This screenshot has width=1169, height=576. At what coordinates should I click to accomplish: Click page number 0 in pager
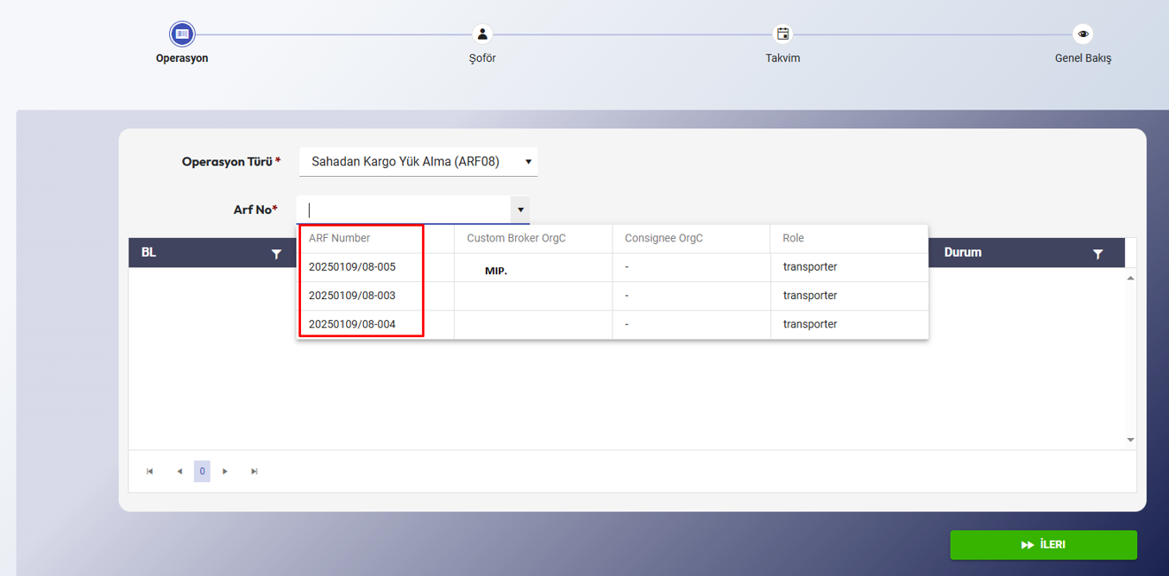(202, 472)
